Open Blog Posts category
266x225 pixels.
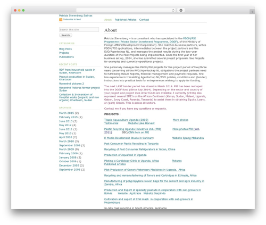coord(65,49)
